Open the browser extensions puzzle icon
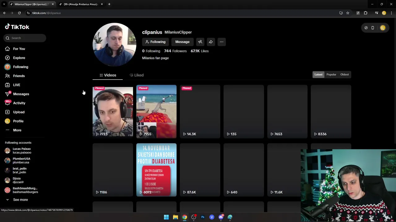Image resolution: width=396 pixels, height=222 pixels. [x=365, y=13]
